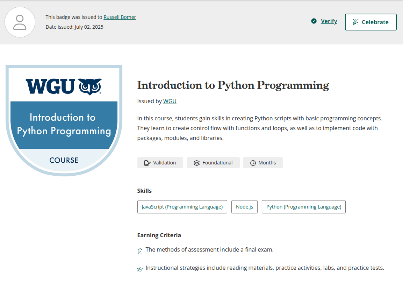Select the JavaScript (Programming Language) skill

click(x=182, y=207)
